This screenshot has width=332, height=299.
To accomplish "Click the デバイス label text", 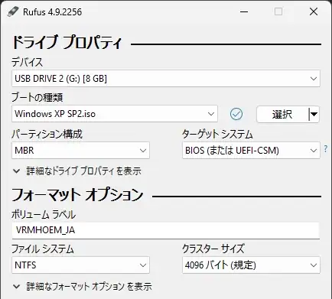I will (x=27, y=62).
